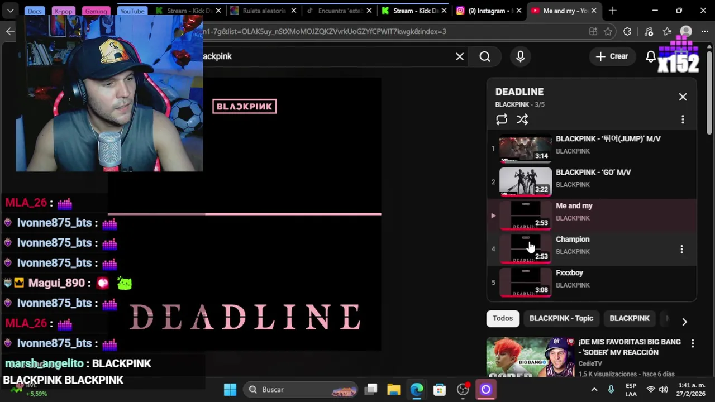Open Task View on the taskbar
The height and width of the screenshot is (402, 715).
point(371,390)
